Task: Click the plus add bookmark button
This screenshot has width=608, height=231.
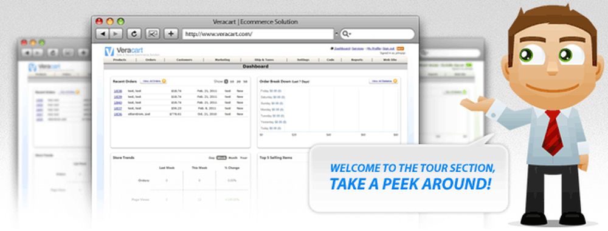Action: (171, 34)
